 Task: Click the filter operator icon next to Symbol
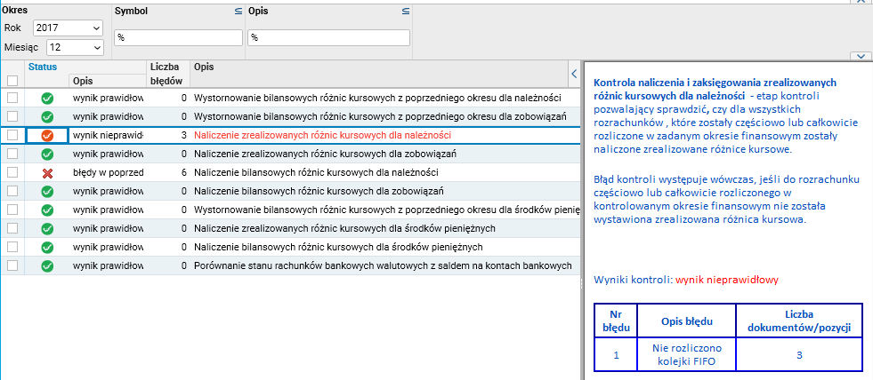[x=238, y=12]
